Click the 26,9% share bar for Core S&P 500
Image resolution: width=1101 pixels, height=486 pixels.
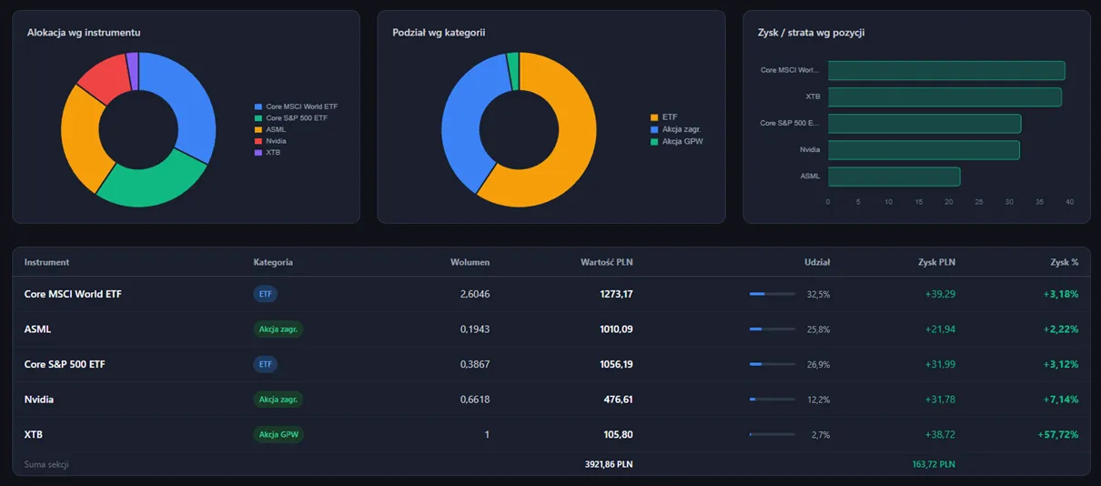(773, 364)
